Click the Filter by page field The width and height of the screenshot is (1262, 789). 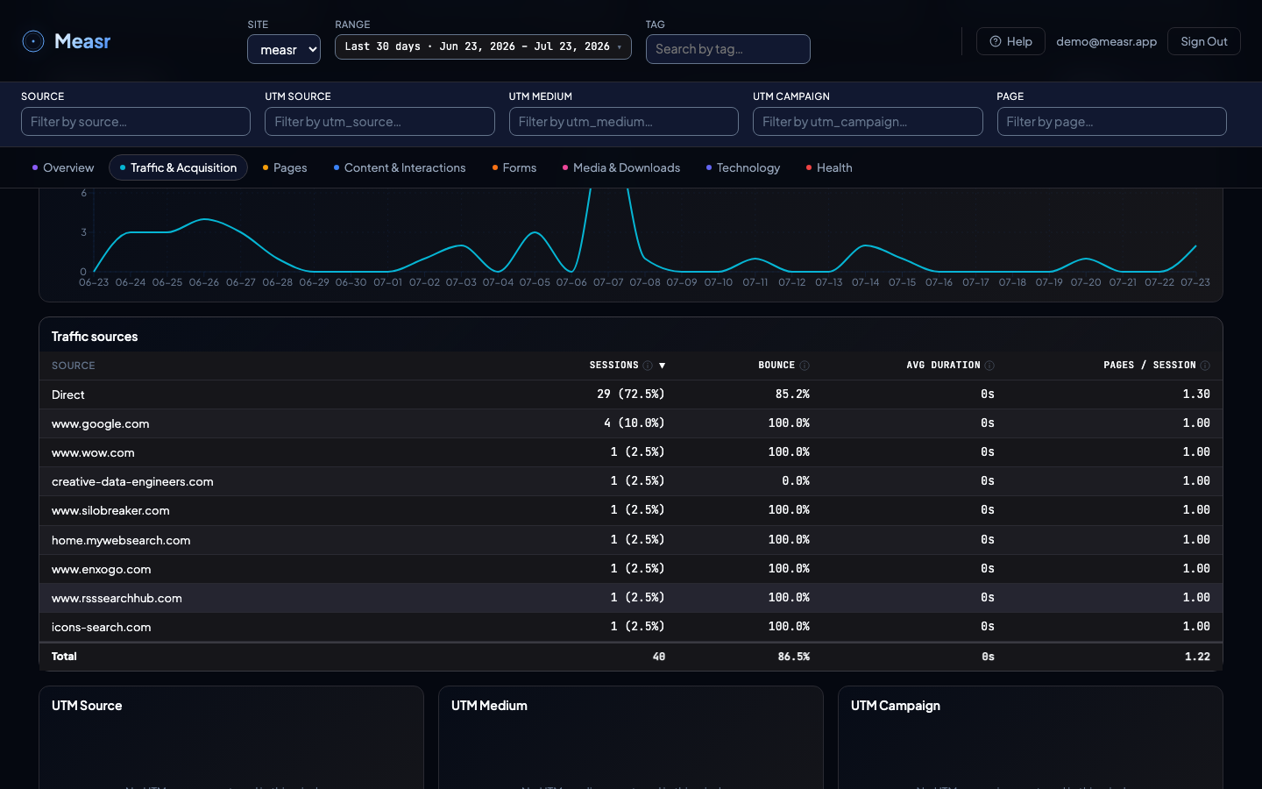pos(1111,122)
